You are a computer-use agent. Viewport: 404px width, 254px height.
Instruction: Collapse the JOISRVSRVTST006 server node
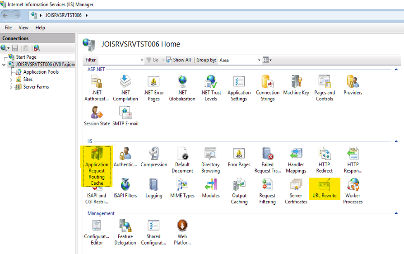[x=4, y=65]
